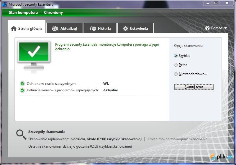Open the Pomoc help menu label
Image resolution: width=236 pixels, height=165 pixels.
pos(217,28)
